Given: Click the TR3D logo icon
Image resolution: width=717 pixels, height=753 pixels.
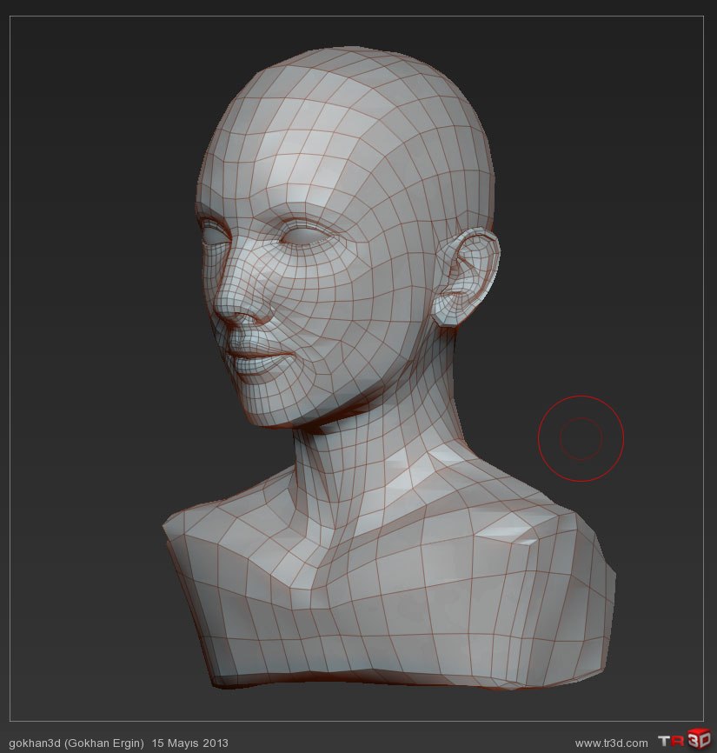Looking at the screenshot, I should click(x=685, y=740).
